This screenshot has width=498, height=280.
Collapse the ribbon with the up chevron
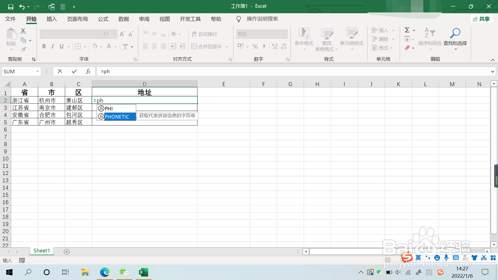pos(493,60)
